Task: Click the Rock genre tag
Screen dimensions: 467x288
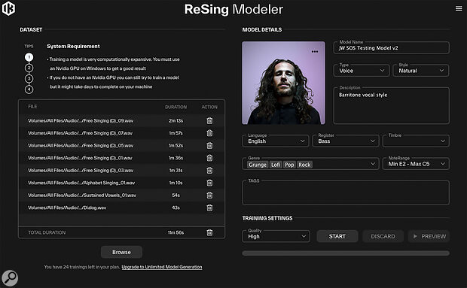Action: tap(304, 165)
